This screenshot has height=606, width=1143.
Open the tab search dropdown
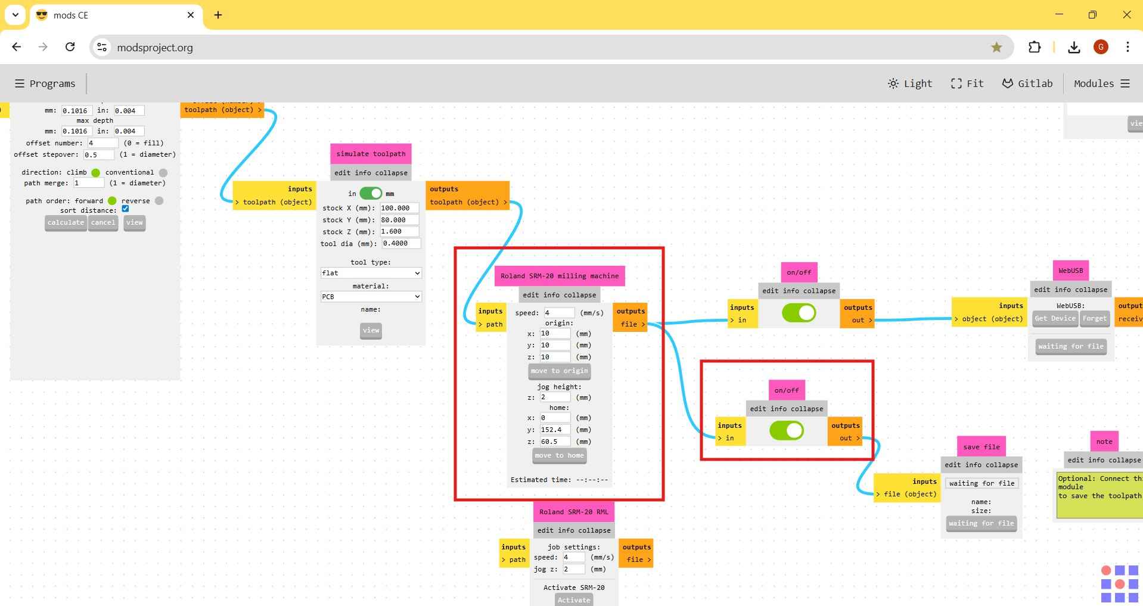click(15, 15)
